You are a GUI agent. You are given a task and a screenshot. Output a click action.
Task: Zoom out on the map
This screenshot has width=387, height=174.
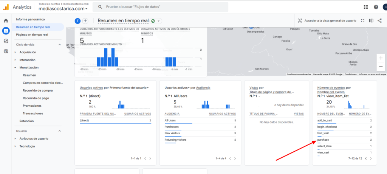(x=381, y=67)
